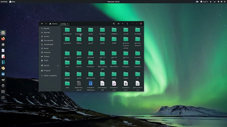The width and height of the screenshot is (227, 127).
Task: Open Activities overview in top bar
Action: (4, 2)
